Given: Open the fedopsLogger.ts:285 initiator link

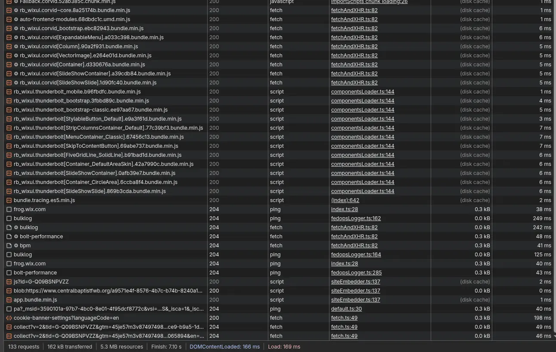Looking at the screenshot, I should point(356,272).
